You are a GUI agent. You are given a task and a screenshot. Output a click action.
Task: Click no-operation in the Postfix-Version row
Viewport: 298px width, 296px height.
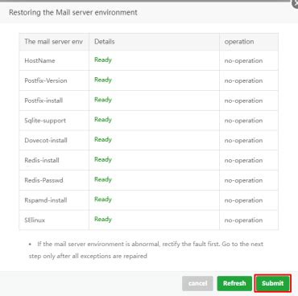(243, 80)
